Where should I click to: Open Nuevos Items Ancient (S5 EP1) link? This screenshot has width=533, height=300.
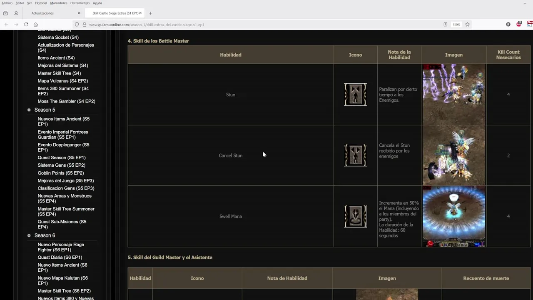64,121
